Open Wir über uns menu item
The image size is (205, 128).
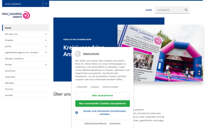[11, 34]
